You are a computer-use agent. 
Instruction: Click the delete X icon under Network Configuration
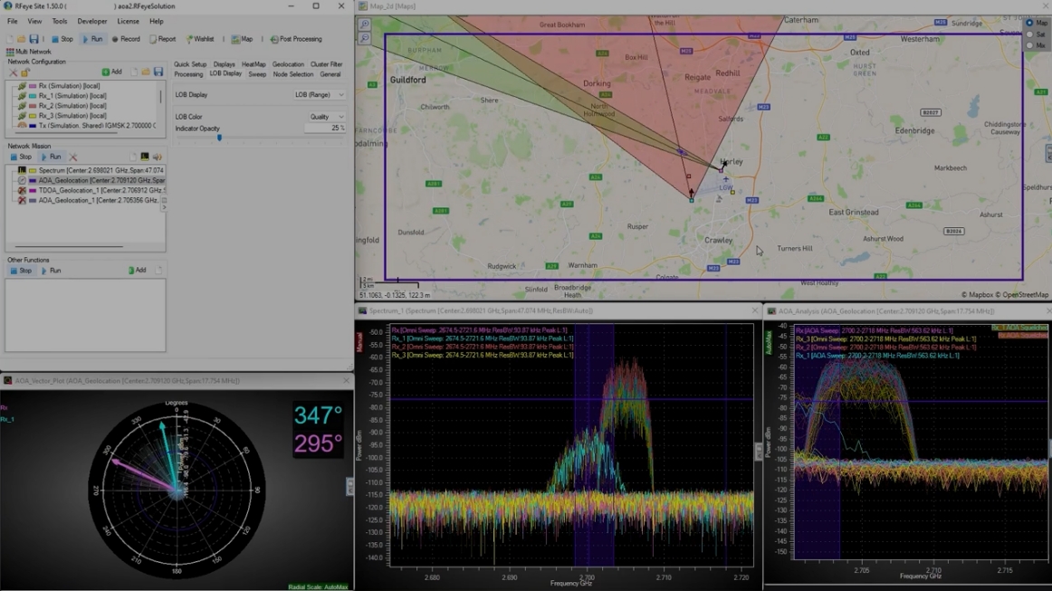13,71
